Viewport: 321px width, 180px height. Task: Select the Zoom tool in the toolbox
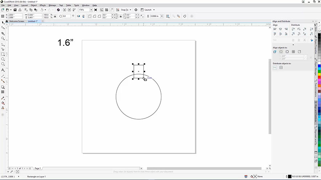click(x=3, y=38)
